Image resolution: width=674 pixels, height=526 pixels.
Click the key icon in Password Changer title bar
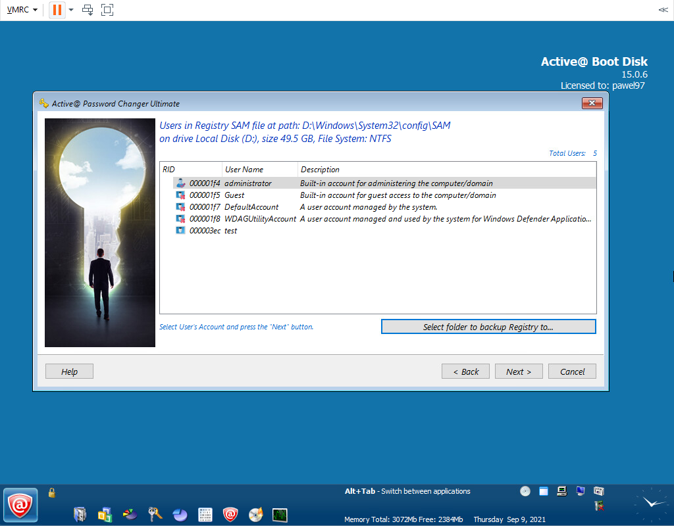[44, 103]
